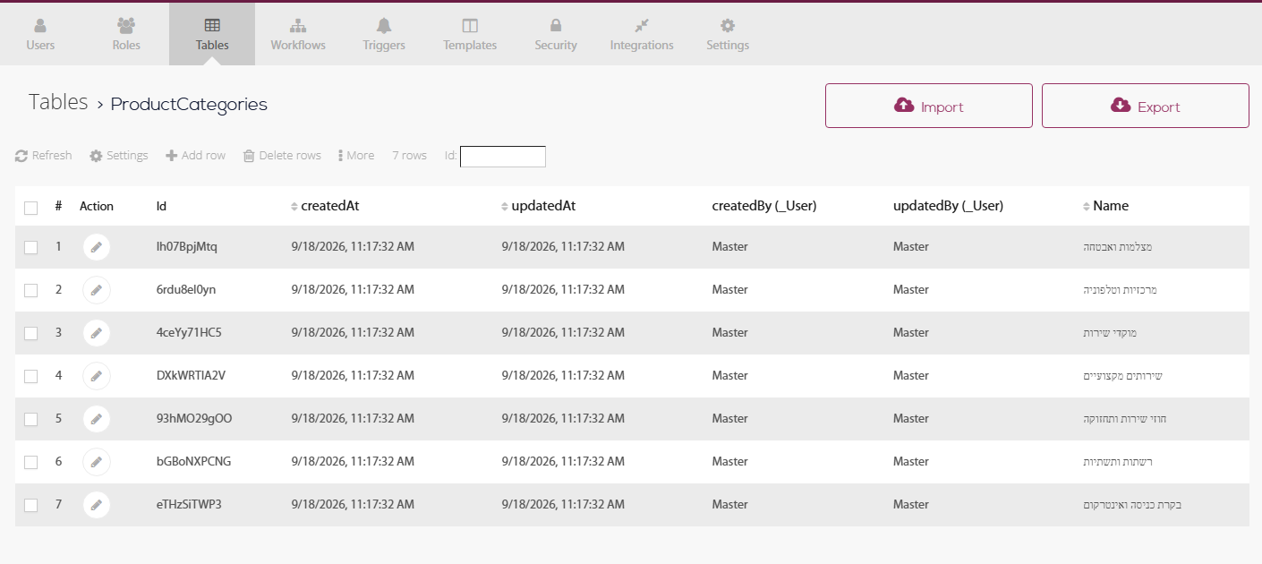Click the ProductCategories breadcrumb title
1262x564 pixels.
tap(189, 105)
